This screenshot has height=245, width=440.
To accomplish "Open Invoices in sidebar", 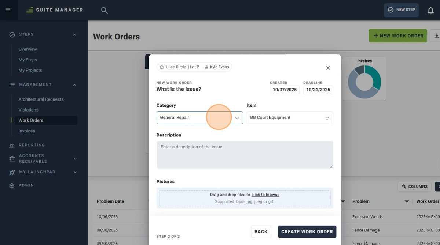I will [27, 131].
